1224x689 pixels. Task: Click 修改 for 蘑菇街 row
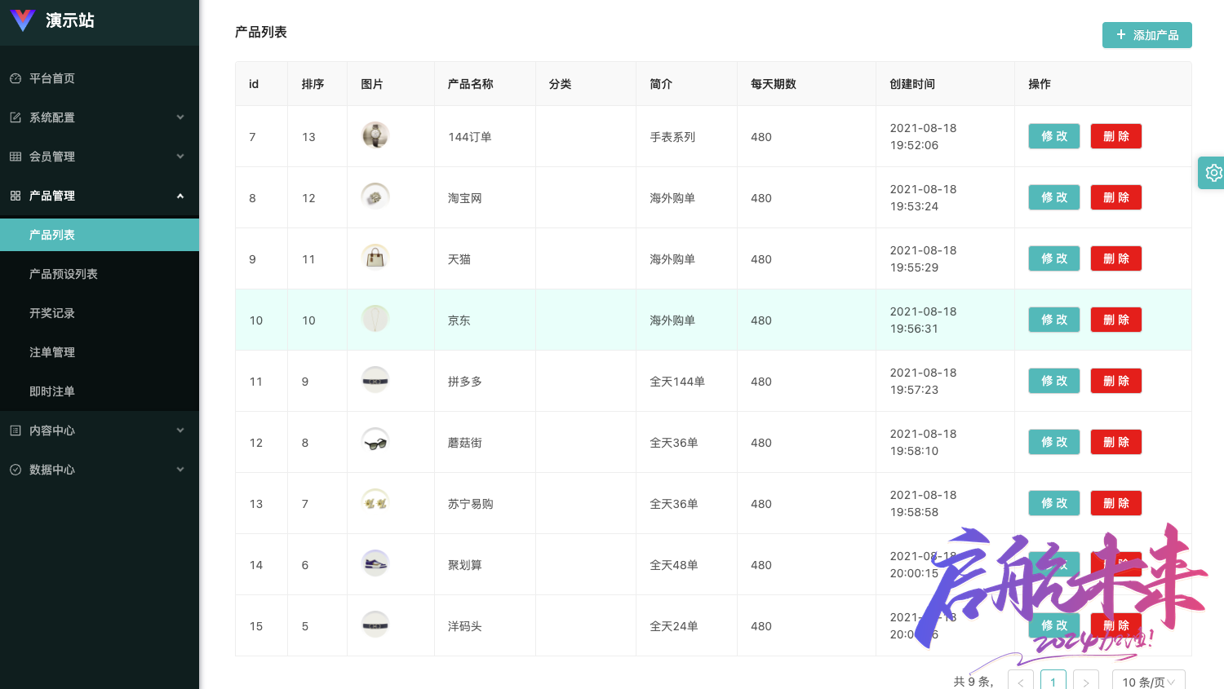click(1054, 442)
